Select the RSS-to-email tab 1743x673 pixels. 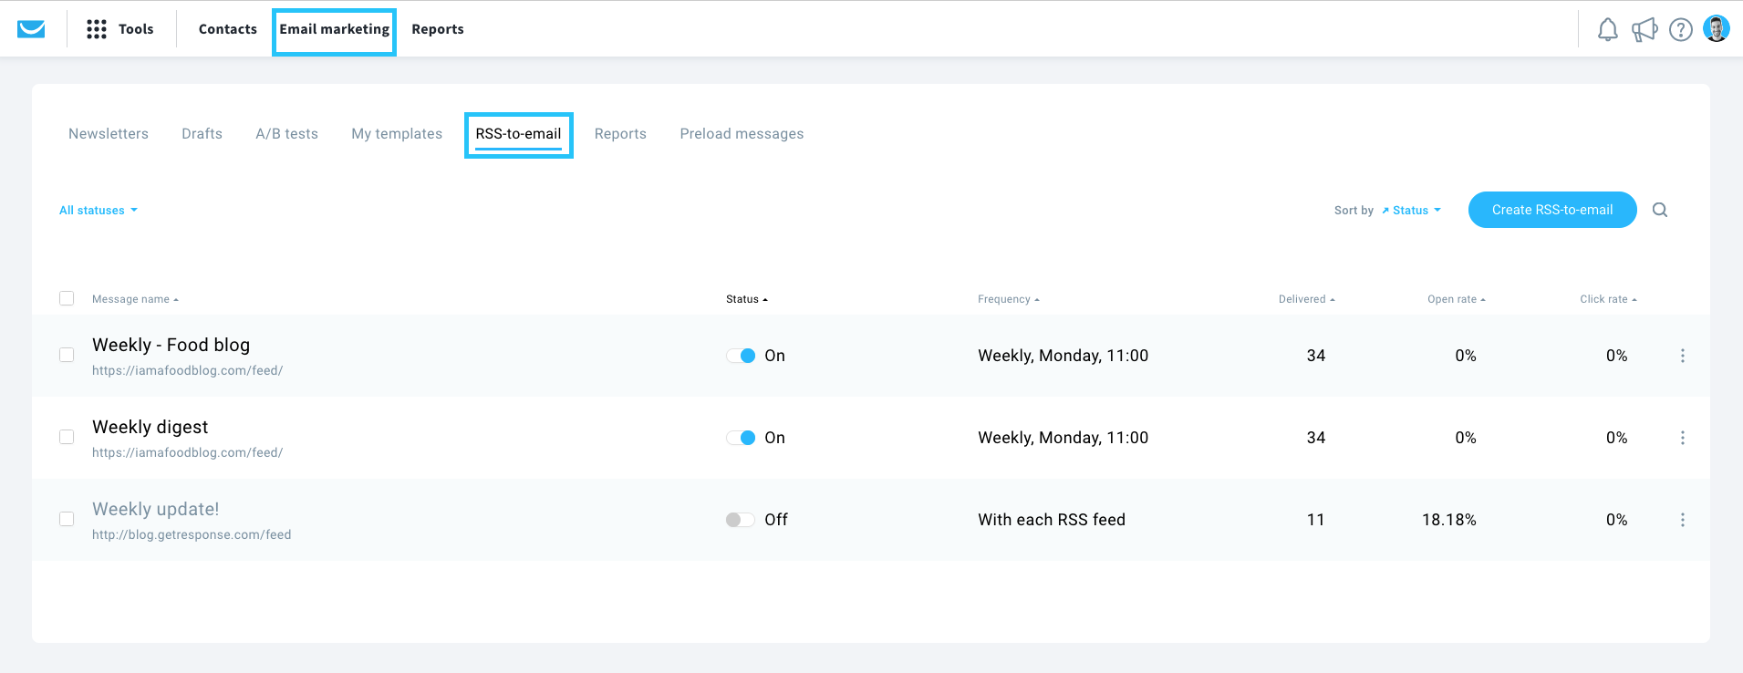[x=518, y=134]
